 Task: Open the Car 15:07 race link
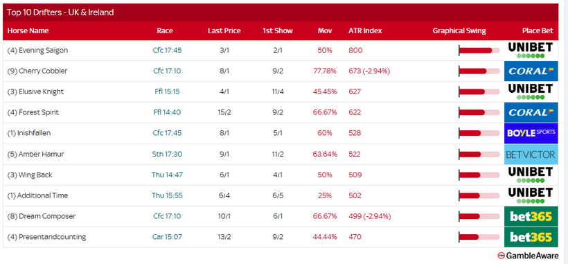tap(167, 237)
